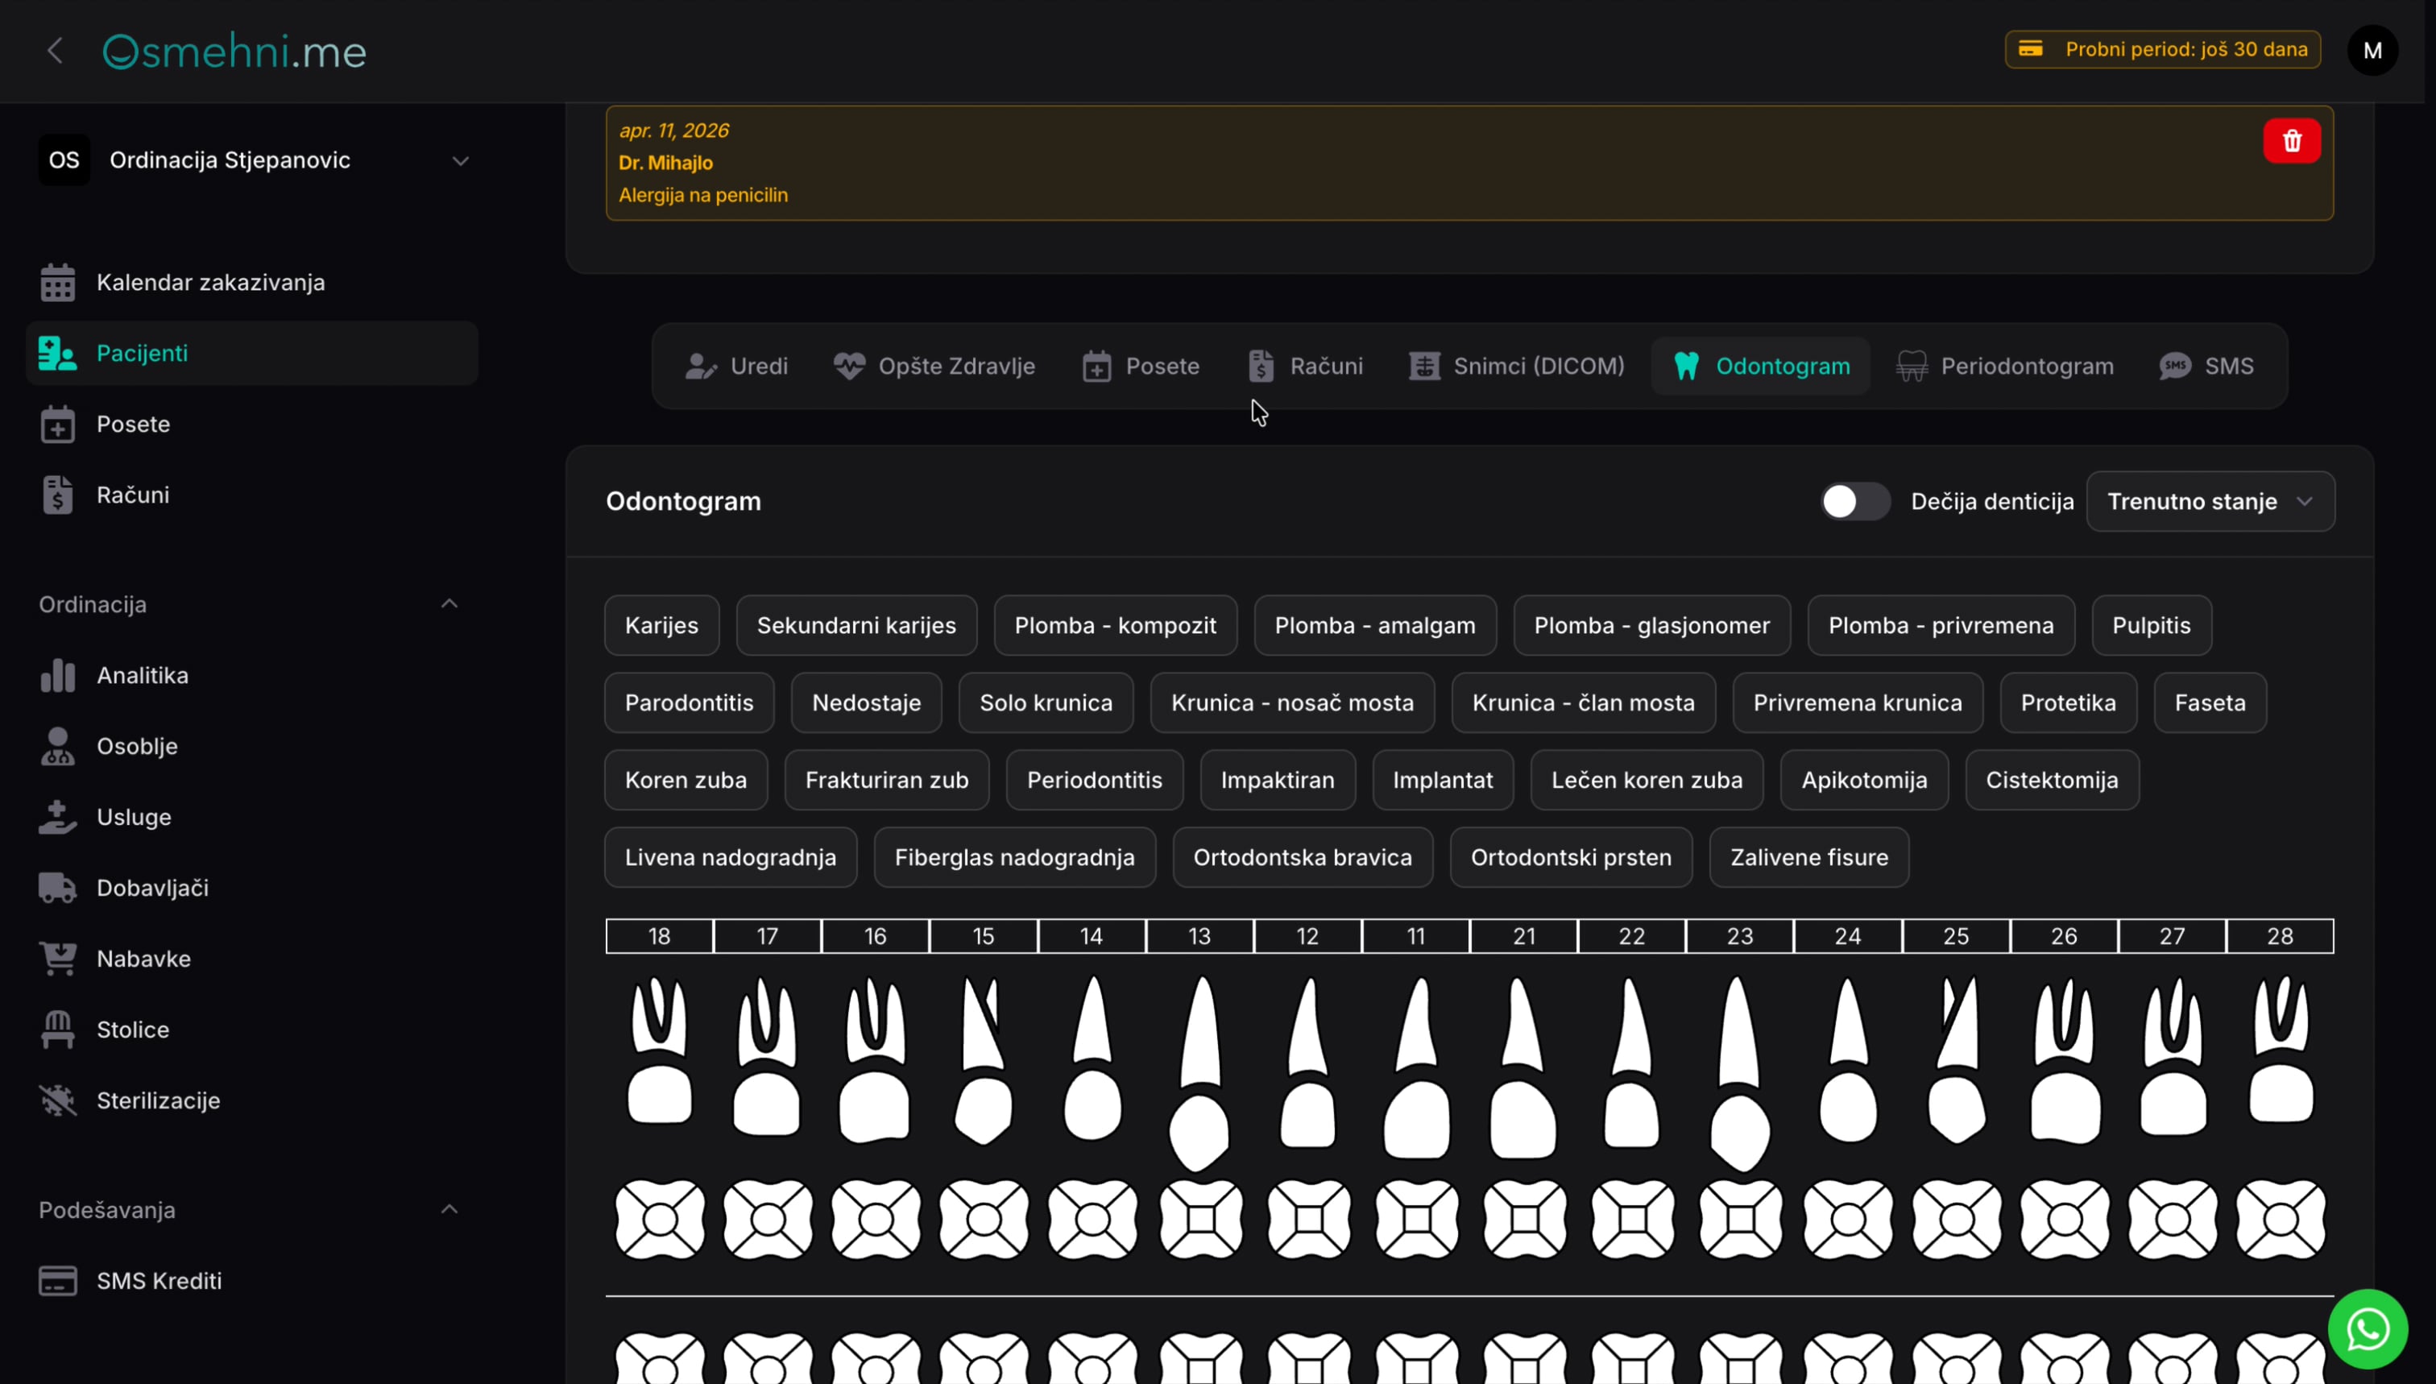The height and width of the screenshot is (1384, 2436).
Task: Open the Osmehni.me logo home link
Action: (x=234, y=52)
